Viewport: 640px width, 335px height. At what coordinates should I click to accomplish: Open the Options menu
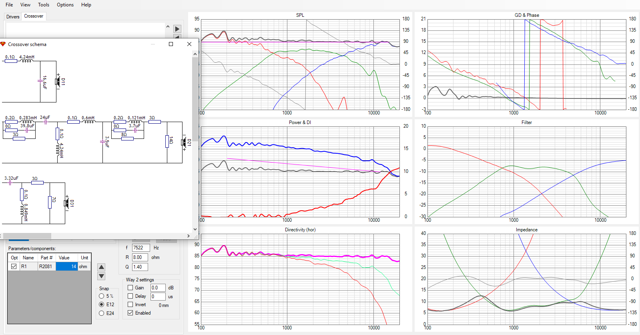point(65,5)
